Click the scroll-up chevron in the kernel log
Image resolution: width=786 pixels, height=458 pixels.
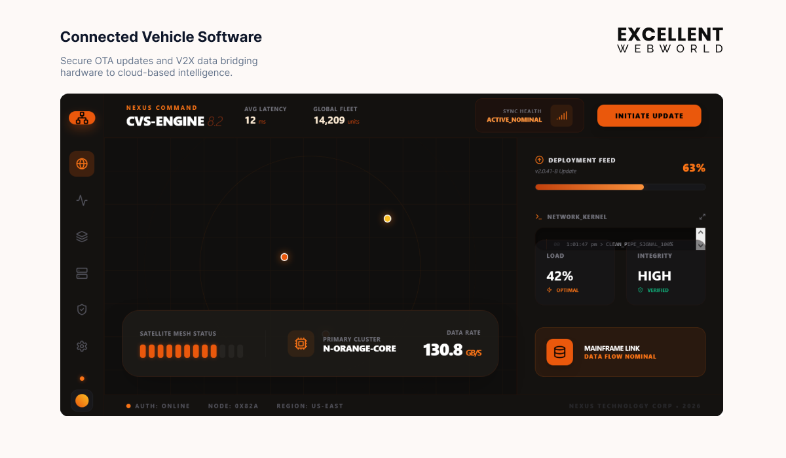(x=701, y=233)
